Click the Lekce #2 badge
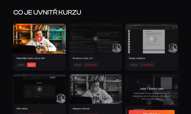 click(x=78, y=65)
